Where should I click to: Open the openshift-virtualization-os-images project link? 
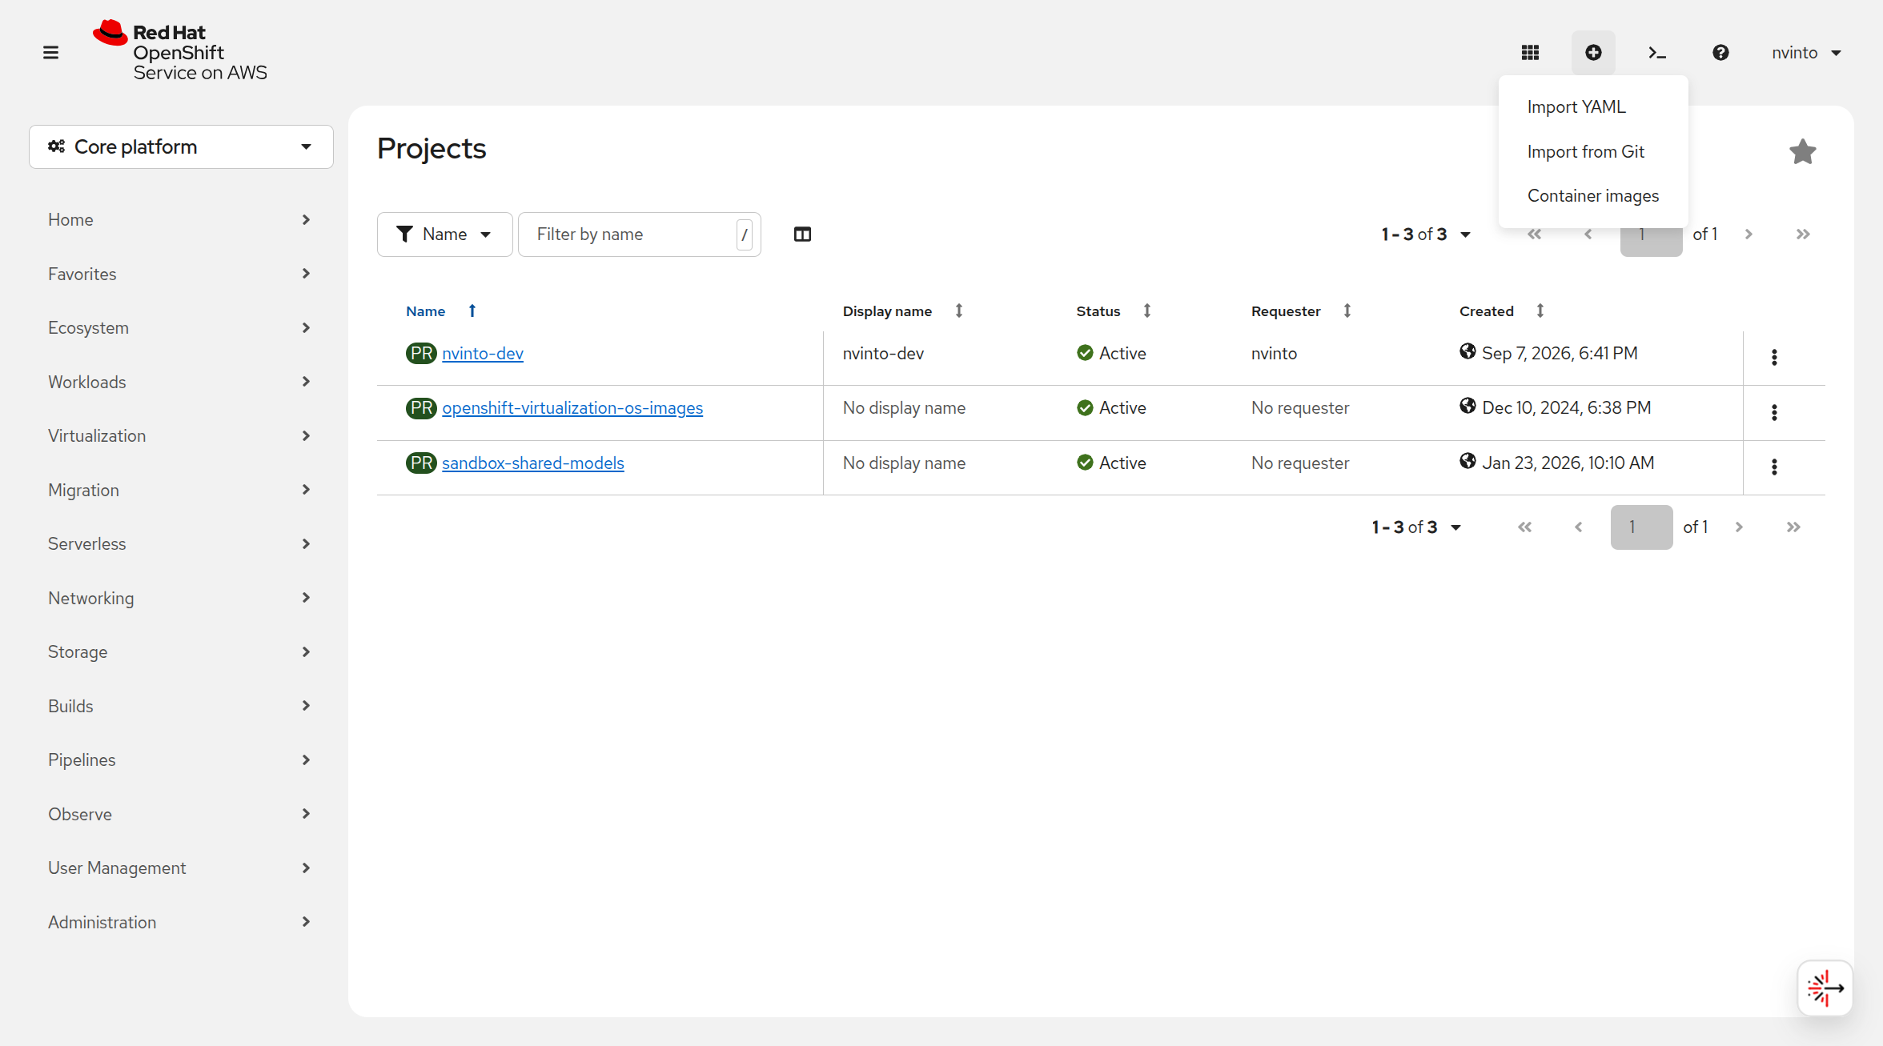572,407
